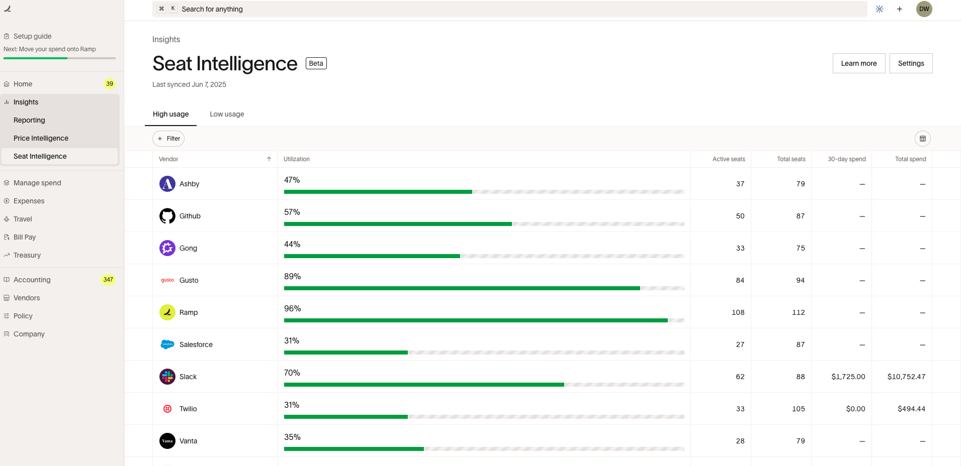Click the Ramp bird logo in sidebar

(8, 9)
